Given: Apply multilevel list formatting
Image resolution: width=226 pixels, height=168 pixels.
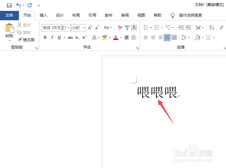Looking at the screenshot, I should point(168,28).
